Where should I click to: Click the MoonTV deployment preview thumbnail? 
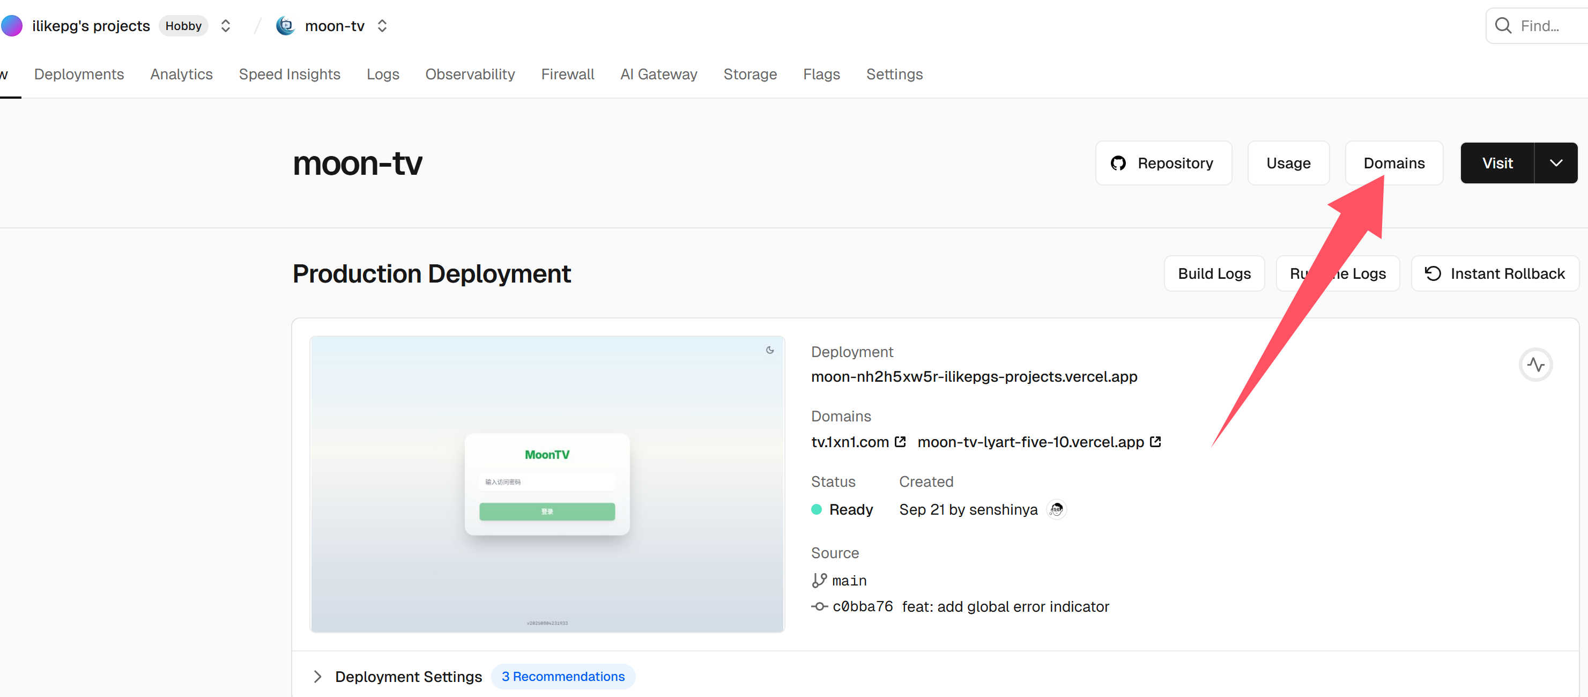[x=547, y=484]
